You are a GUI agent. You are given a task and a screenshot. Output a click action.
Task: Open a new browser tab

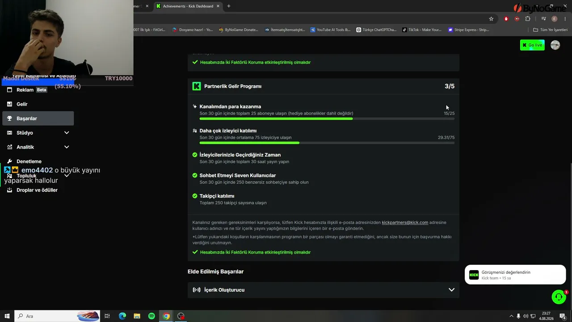(229, 6)
